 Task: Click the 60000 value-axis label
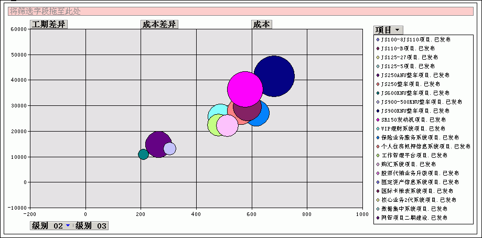tap(20, 29)
